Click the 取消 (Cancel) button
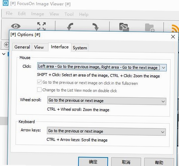This screenshot has height=166, width=179. point(126,162)
